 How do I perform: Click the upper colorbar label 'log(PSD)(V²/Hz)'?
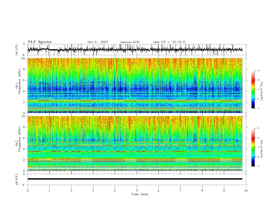pos(262,91)
